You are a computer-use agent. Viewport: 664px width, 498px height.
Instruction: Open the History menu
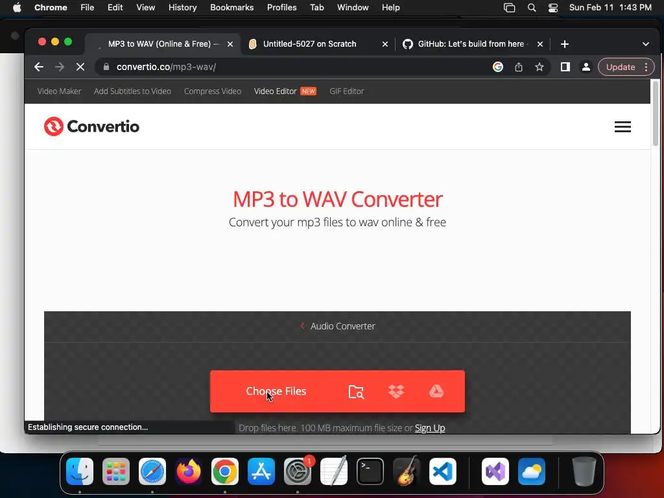[182, 8]
